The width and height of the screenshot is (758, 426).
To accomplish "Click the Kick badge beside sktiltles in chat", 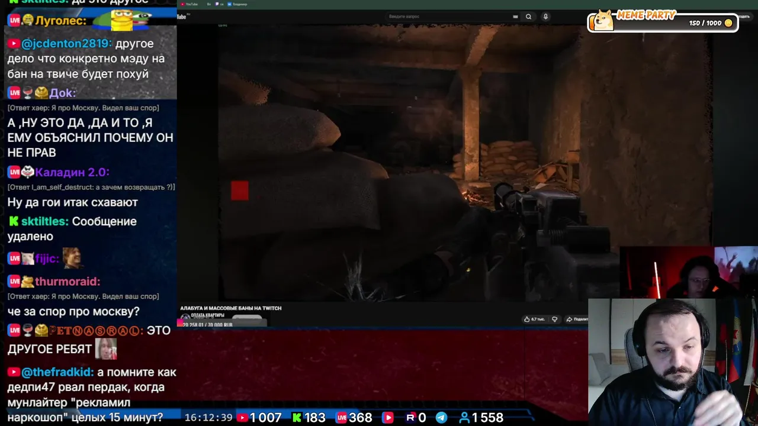I will [14, 221].
